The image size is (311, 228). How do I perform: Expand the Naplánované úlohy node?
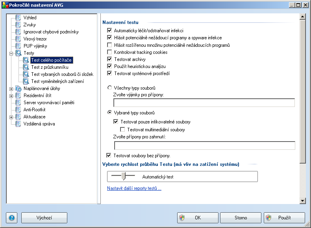click(11, 89)
